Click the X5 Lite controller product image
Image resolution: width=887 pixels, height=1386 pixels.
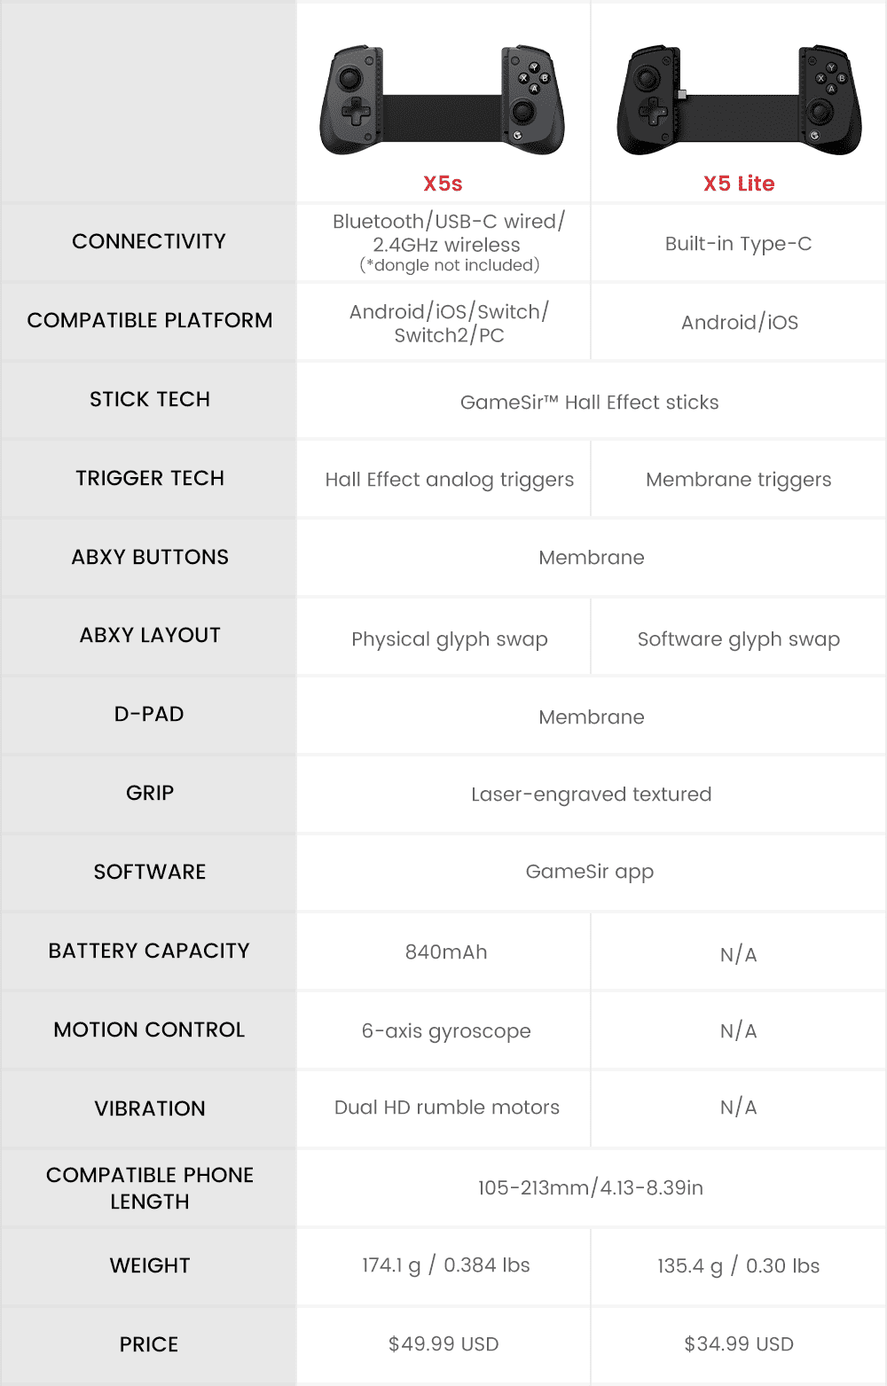739,99
